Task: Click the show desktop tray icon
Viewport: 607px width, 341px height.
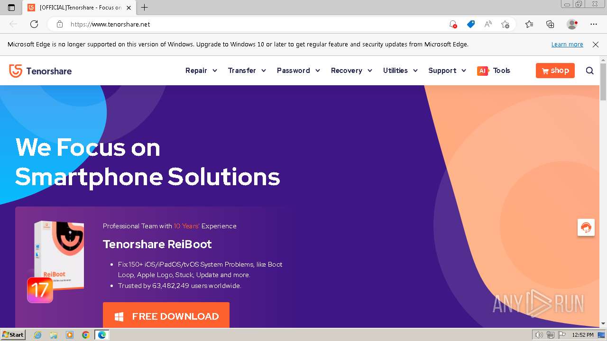Action: coord(601,335)
